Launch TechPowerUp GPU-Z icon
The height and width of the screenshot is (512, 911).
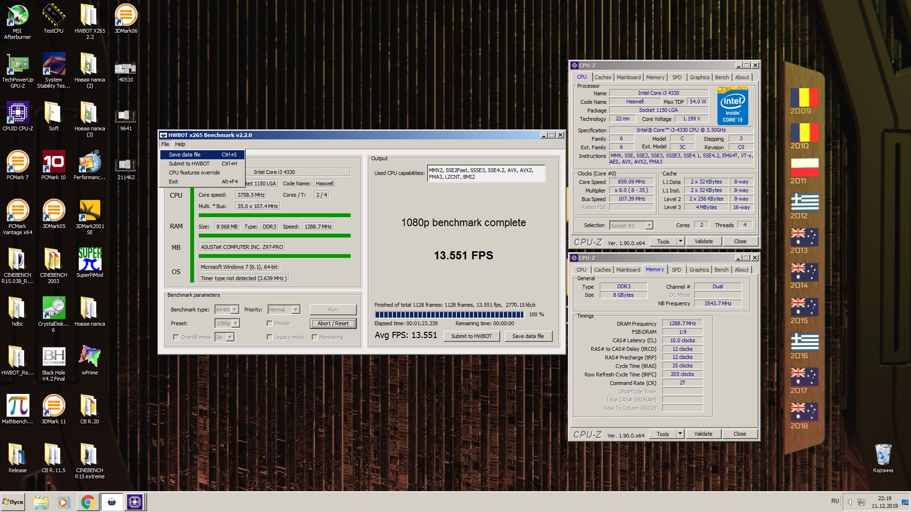click(x=18, y=70)
